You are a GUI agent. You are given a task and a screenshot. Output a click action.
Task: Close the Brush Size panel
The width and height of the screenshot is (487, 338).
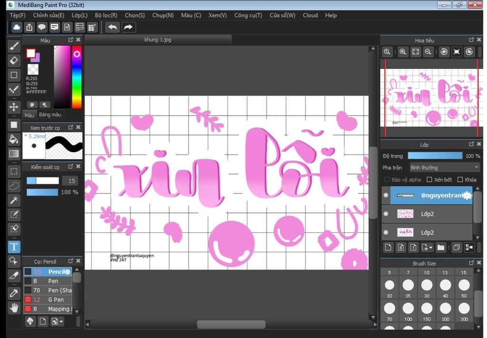[479, 263]
